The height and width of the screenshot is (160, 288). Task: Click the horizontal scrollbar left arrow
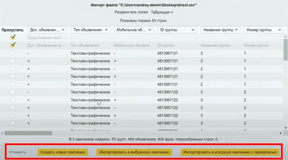click(2, 133)
